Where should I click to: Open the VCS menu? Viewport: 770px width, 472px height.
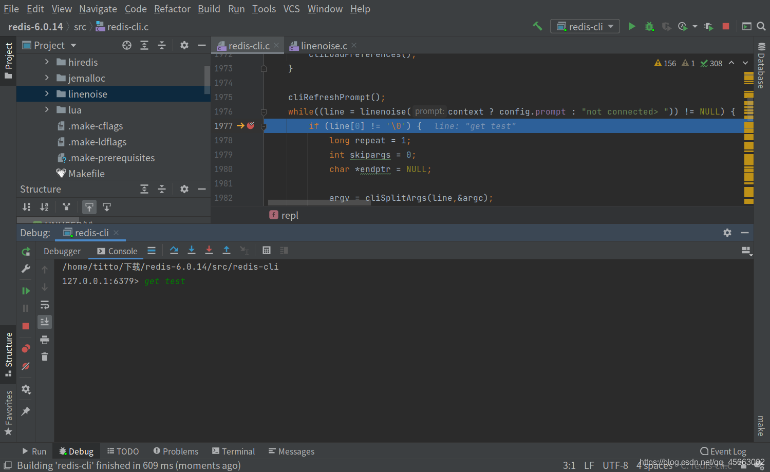pyautogui.click(x=292, y=9)
